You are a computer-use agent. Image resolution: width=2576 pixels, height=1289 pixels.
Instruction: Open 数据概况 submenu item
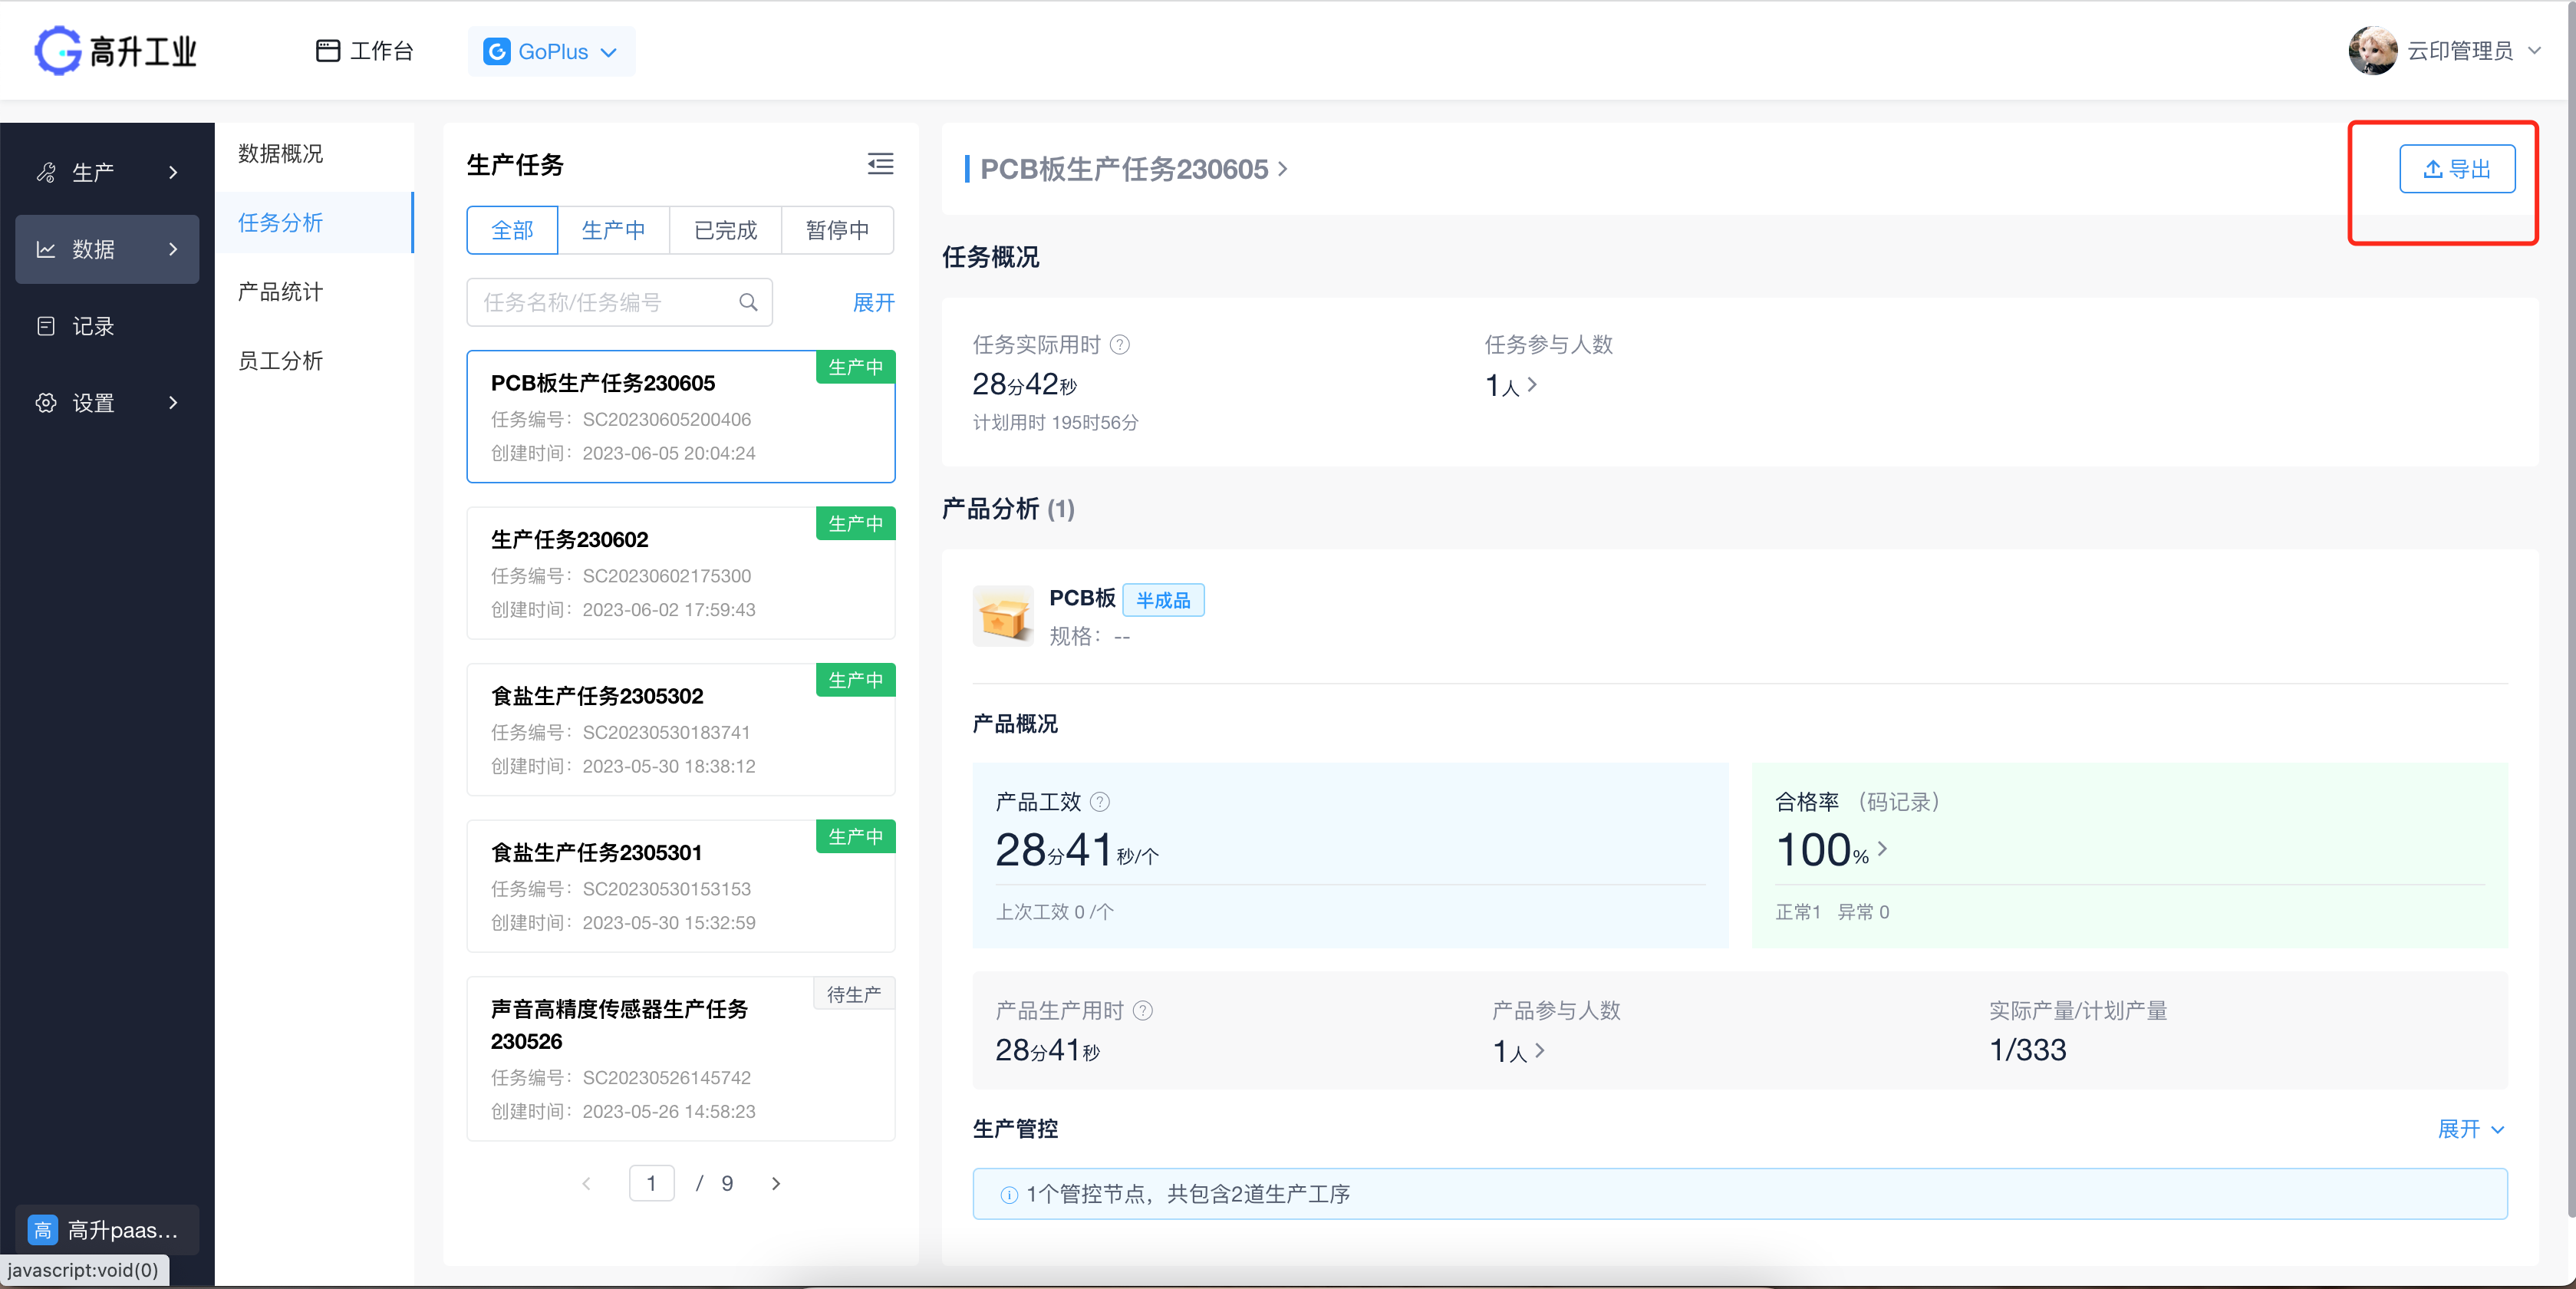pyautogui.click(x=314, y=153)
